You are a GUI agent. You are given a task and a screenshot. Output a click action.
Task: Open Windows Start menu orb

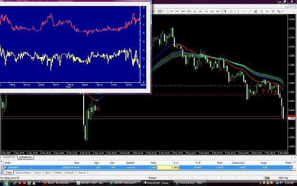click(6, 183)
